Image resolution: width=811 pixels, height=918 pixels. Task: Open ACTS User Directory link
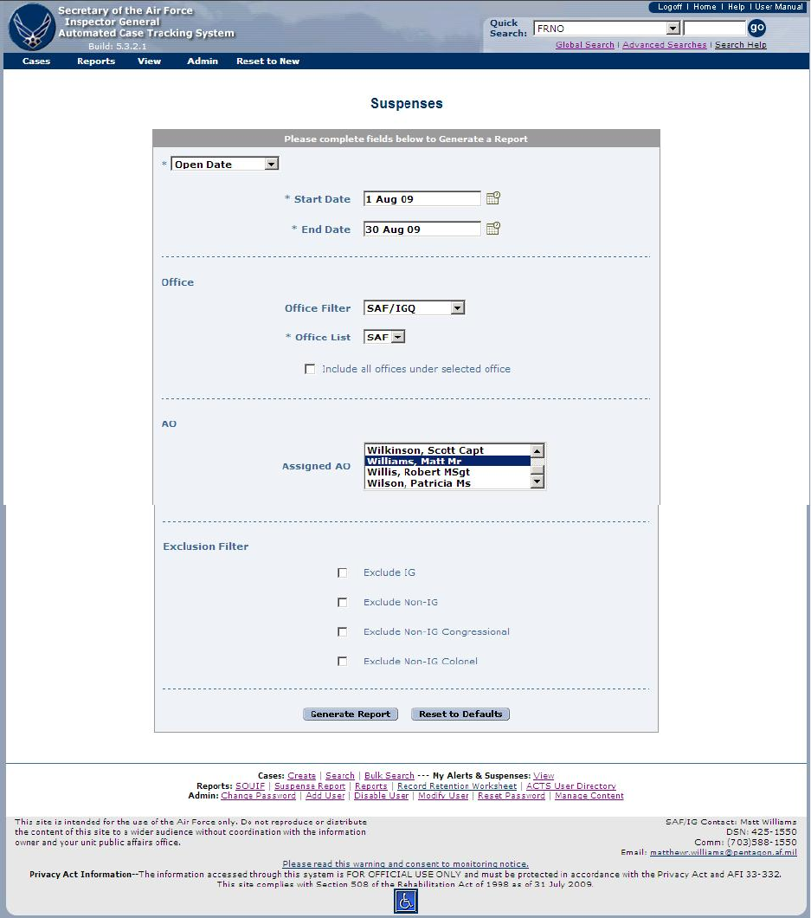(x=571, y=786)
